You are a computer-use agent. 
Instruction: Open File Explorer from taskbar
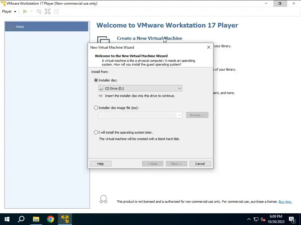(36, 219)
